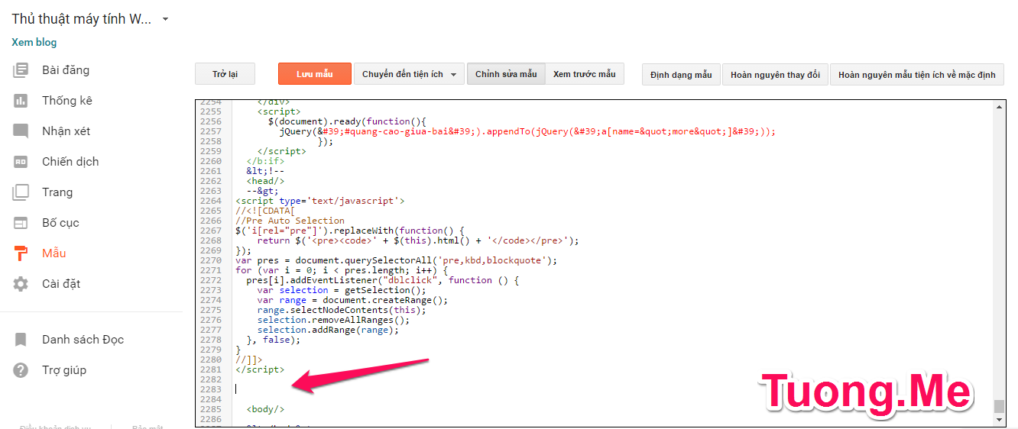
Task: Open the Bài đăng posts icon
Action: pos(21,70)
